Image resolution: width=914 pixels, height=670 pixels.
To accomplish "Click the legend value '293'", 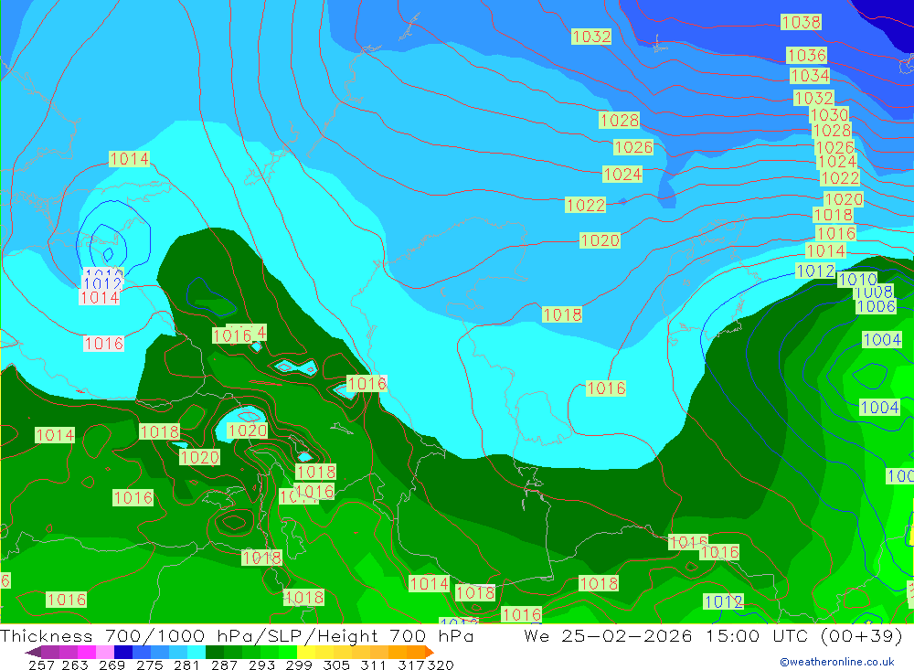I will click(x=261, y=665).
